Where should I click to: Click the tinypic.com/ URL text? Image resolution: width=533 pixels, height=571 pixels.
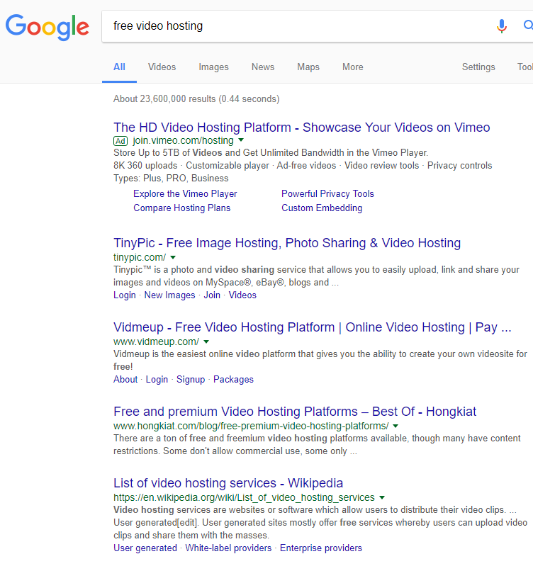(140, 257)
